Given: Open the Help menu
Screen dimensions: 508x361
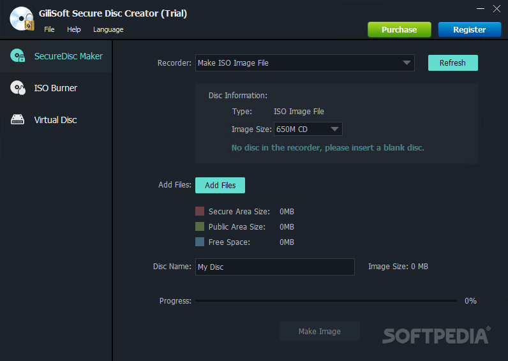Looking at the screenshot, I should (x=74, y=29).
